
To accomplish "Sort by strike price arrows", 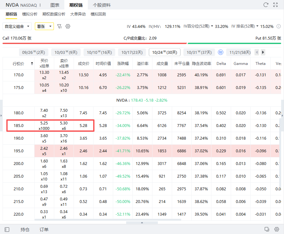I will click(32, 64).
